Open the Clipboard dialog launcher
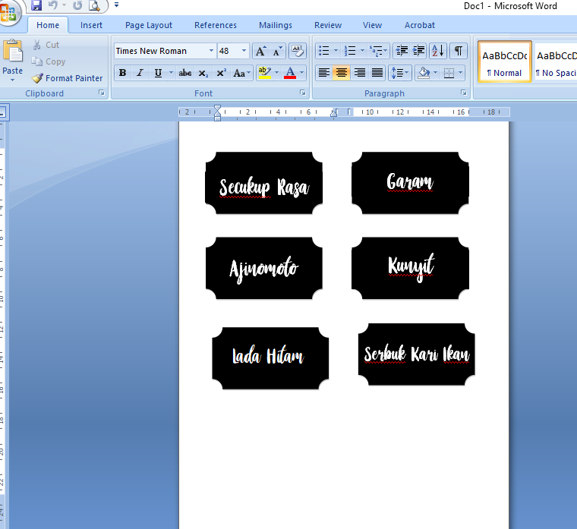 (x=102, y=93)
